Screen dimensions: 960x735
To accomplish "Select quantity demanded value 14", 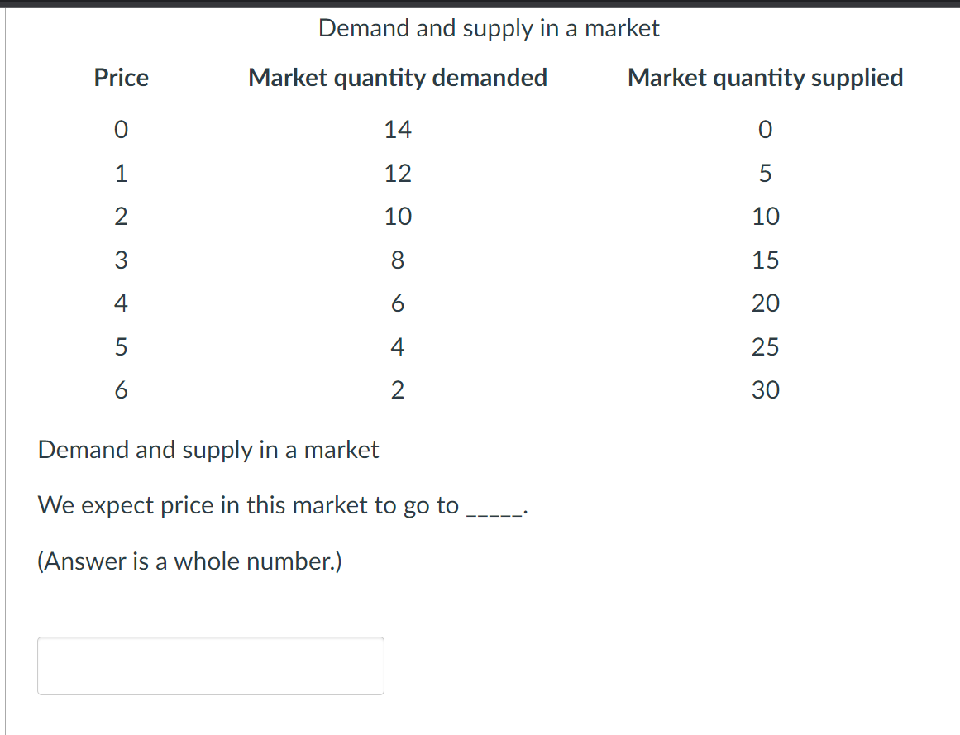I will coord(398,130).
